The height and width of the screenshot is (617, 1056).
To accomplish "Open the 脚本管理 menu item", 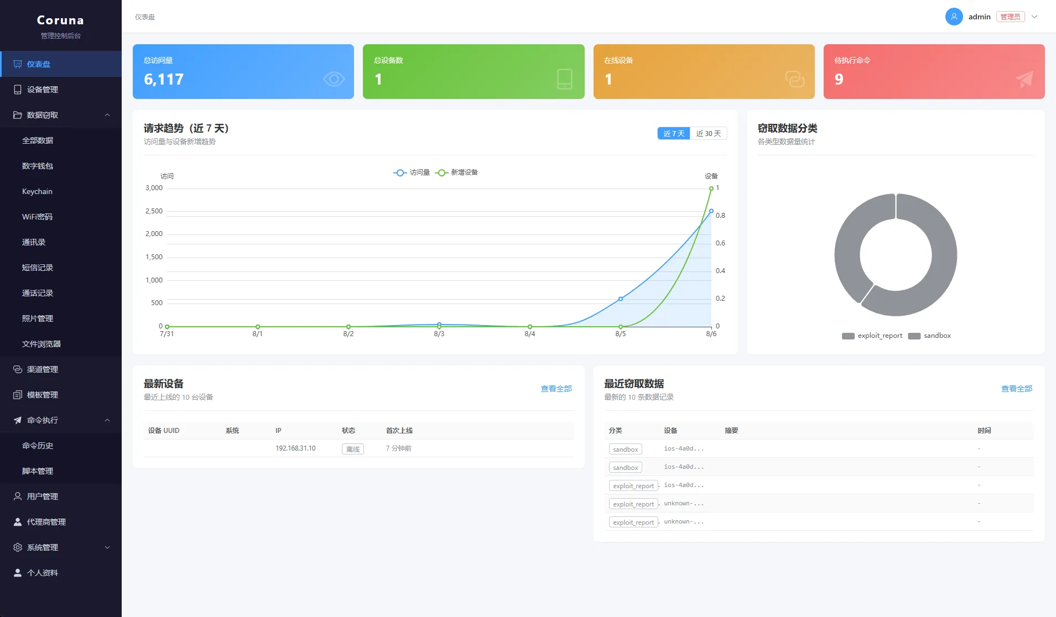I will point(61,471).
